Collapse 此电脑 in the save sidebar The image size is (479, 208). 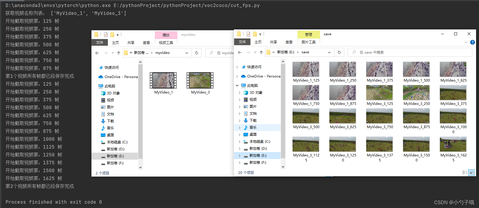click(237, 86)
